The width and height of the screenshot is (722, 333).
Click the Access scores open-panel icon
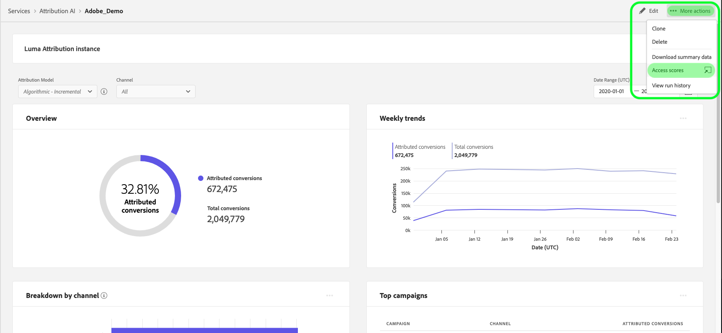coord(708,70)
